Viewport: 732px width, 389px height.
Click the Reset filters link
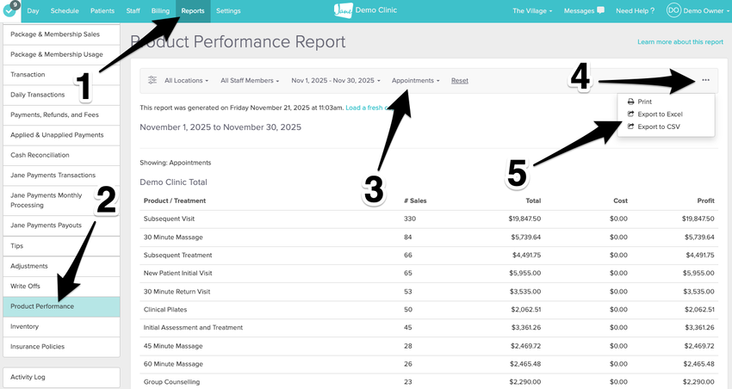tap(460, 80)
